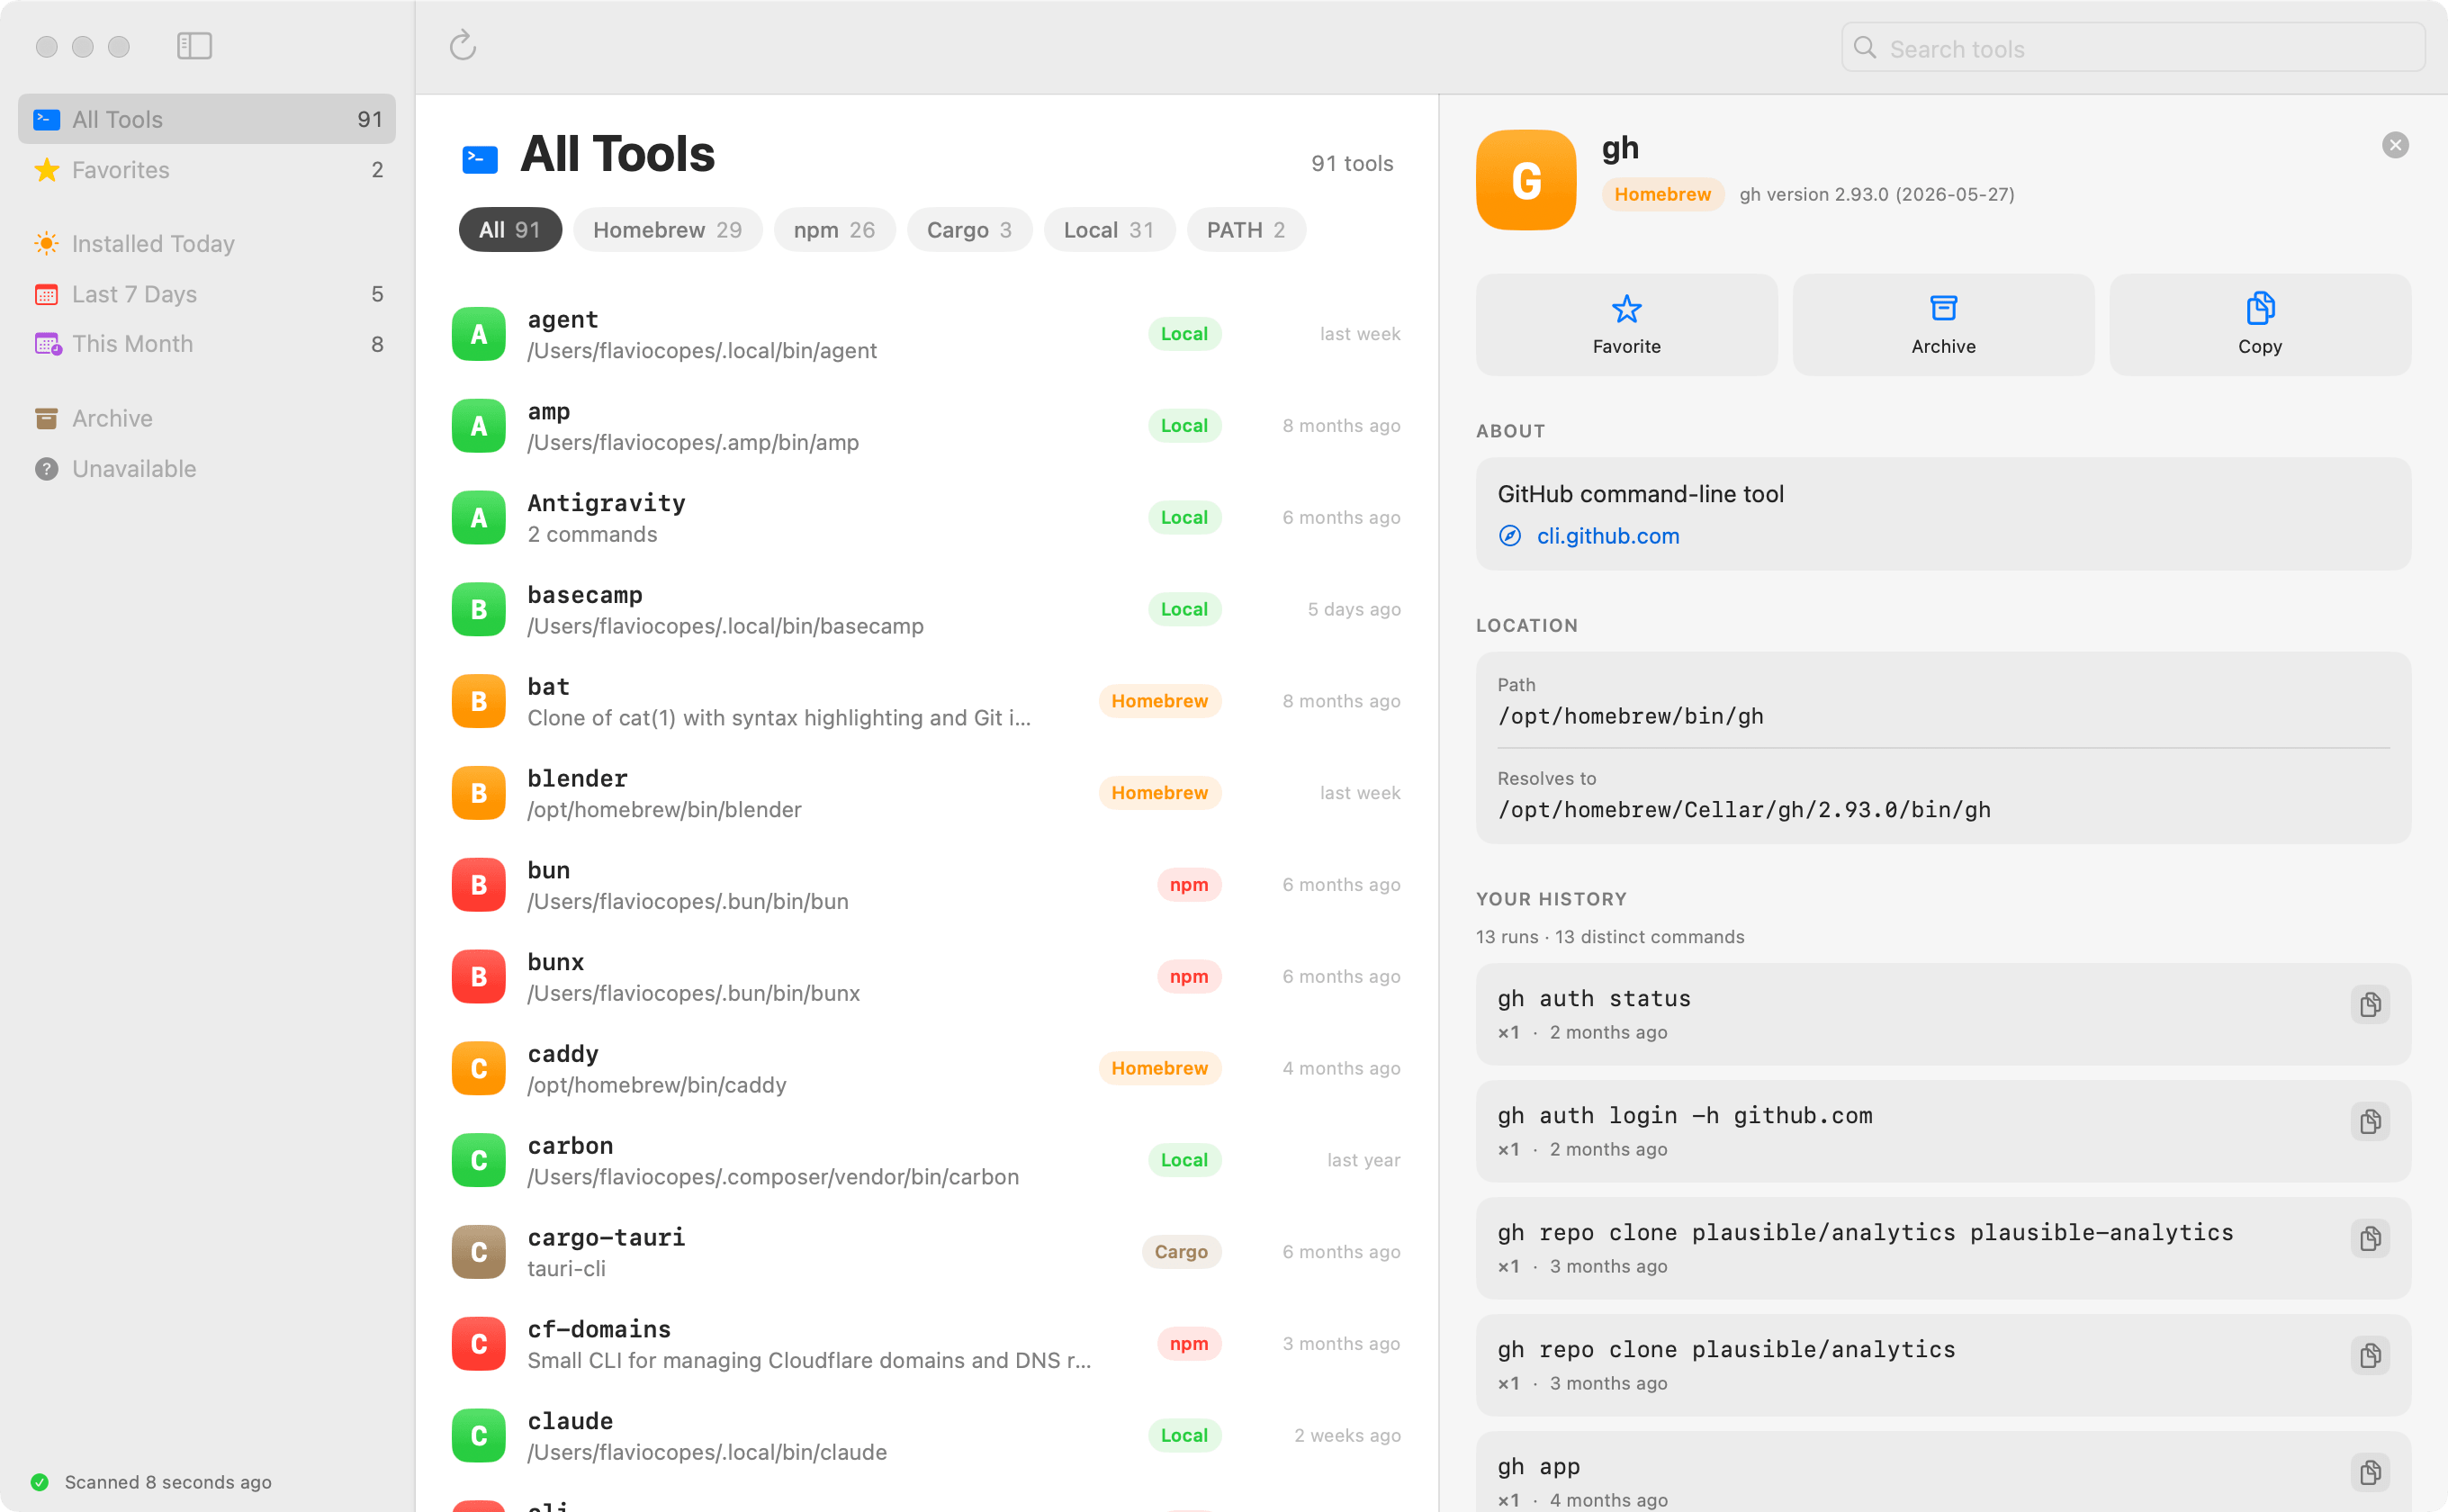Copy the 'gh auth login -h github.com' command

[x=2370, y=1121]
